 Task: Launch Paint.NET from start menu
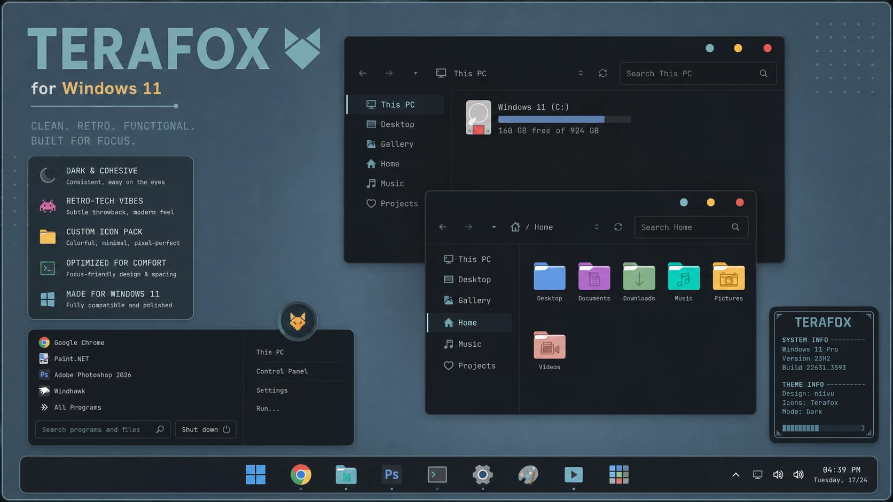(64, 358)
